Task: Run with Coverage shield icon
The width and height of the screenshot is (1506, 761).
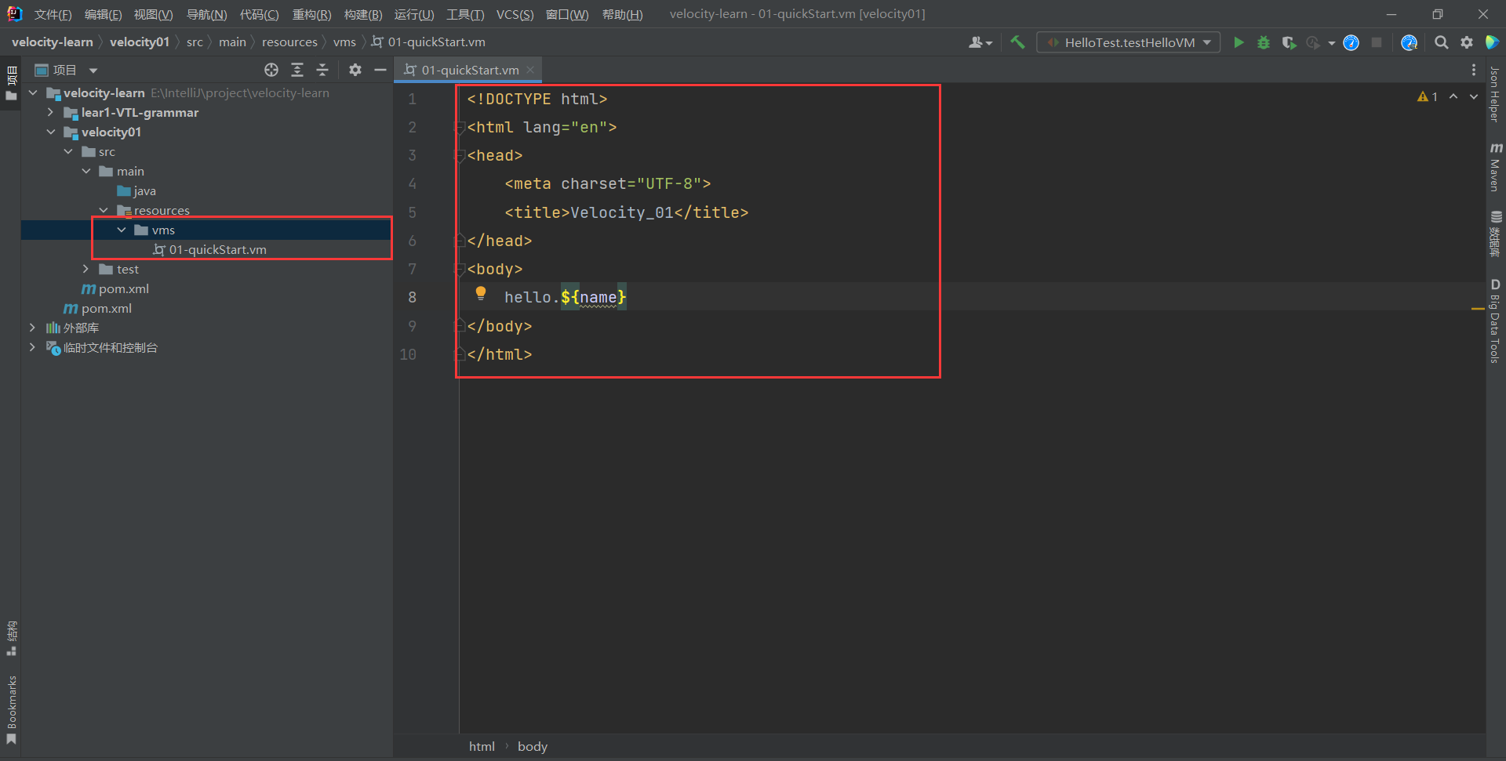Action: click(1289, 42)
